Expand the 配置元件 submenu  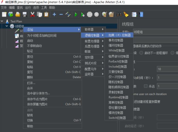pos(93,69)
